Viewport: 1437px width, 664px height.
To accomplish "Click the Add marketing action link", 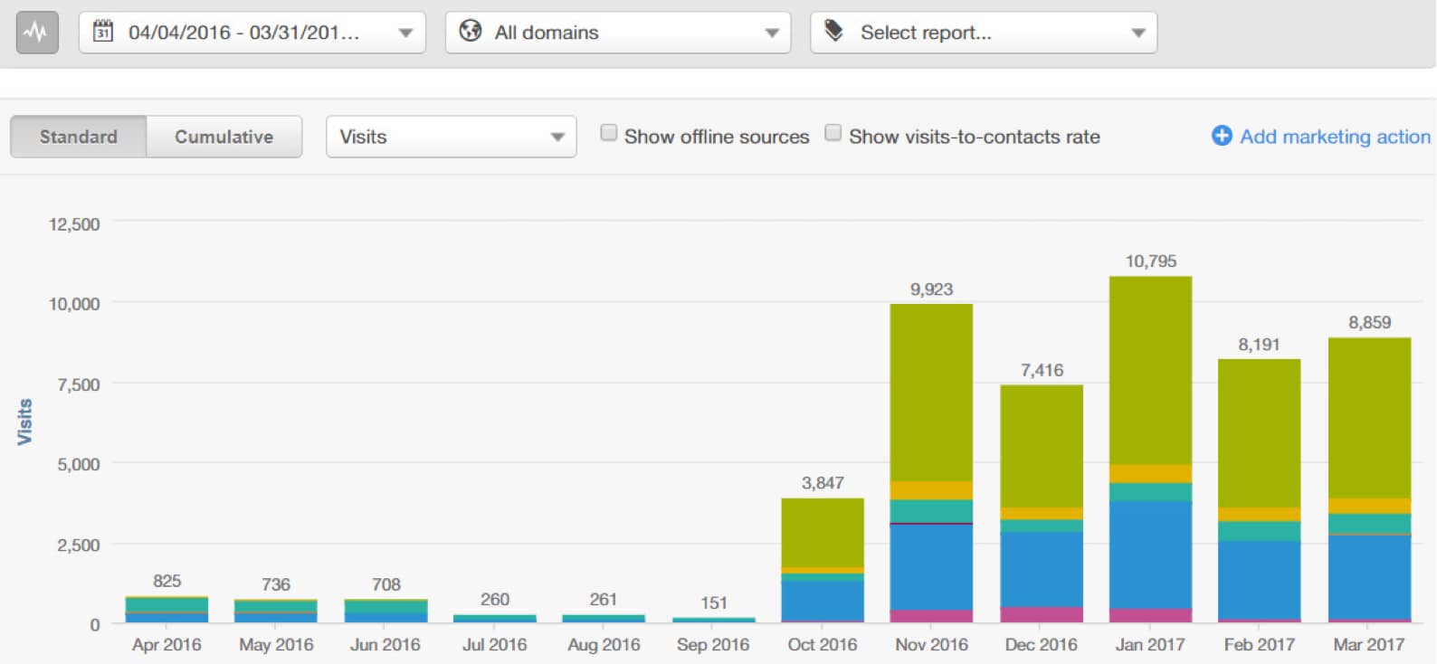I will [1335, 137].
